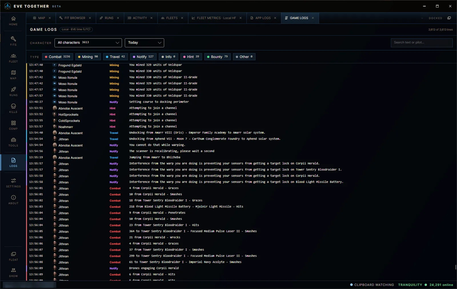This screenshot has height=289, width=457.
Task: Open the Settings sliders sidebar icon
Action: click(13, 183)
